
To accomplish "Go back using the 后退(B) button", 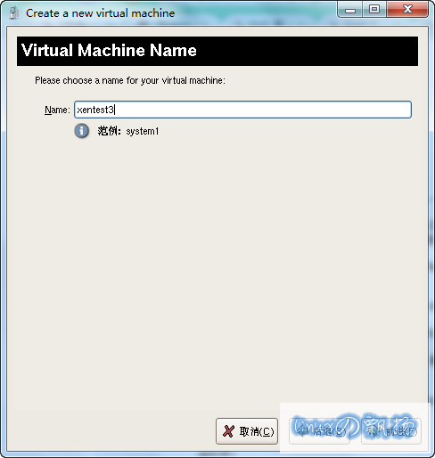I will tap(319, 431).
